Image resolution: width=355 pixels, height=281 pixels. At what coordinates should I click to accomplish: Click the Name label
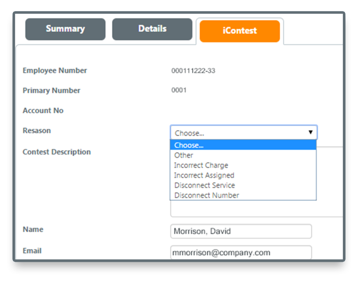tap(33, 229)
